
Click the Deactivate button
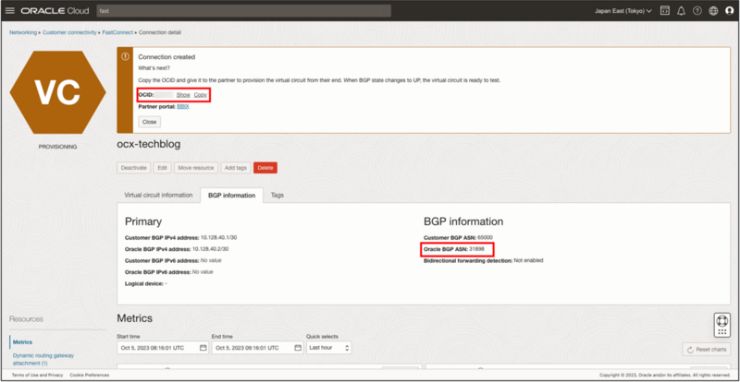[134, 168]
